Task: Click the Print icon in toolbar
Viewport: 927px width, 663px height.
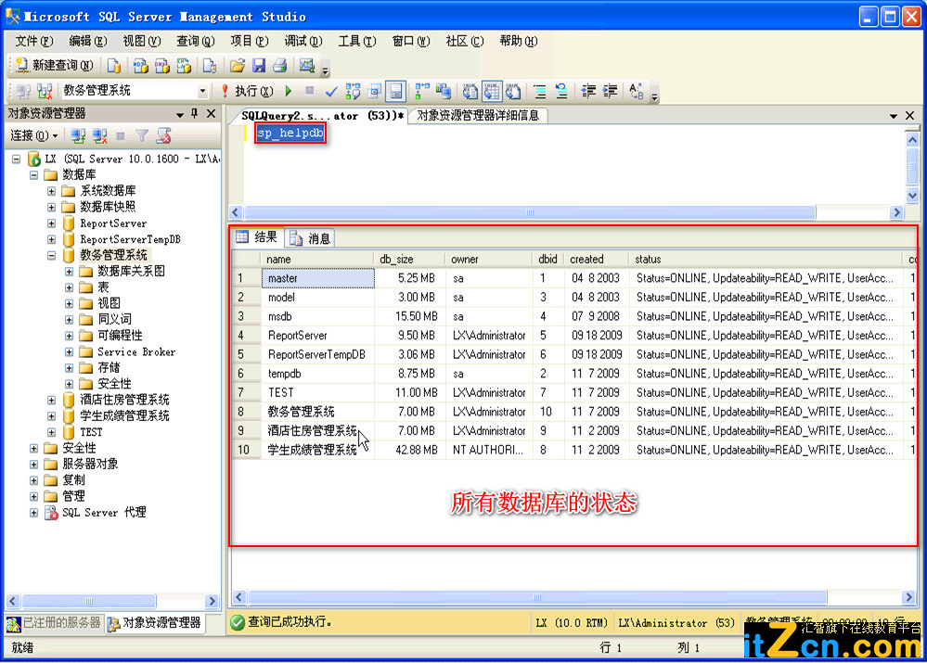Action: point(279,65)
